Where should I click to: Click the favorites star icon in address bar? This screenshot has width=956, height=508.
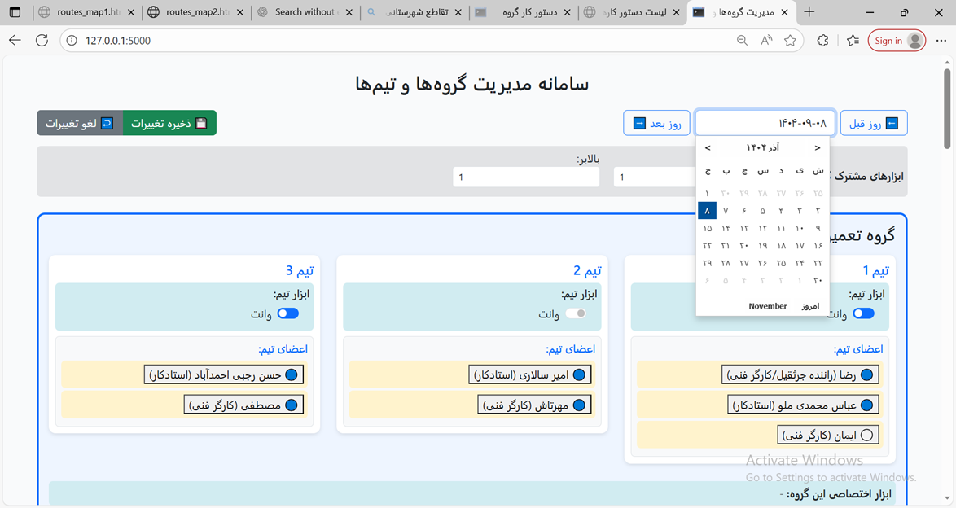coord(790,41)
